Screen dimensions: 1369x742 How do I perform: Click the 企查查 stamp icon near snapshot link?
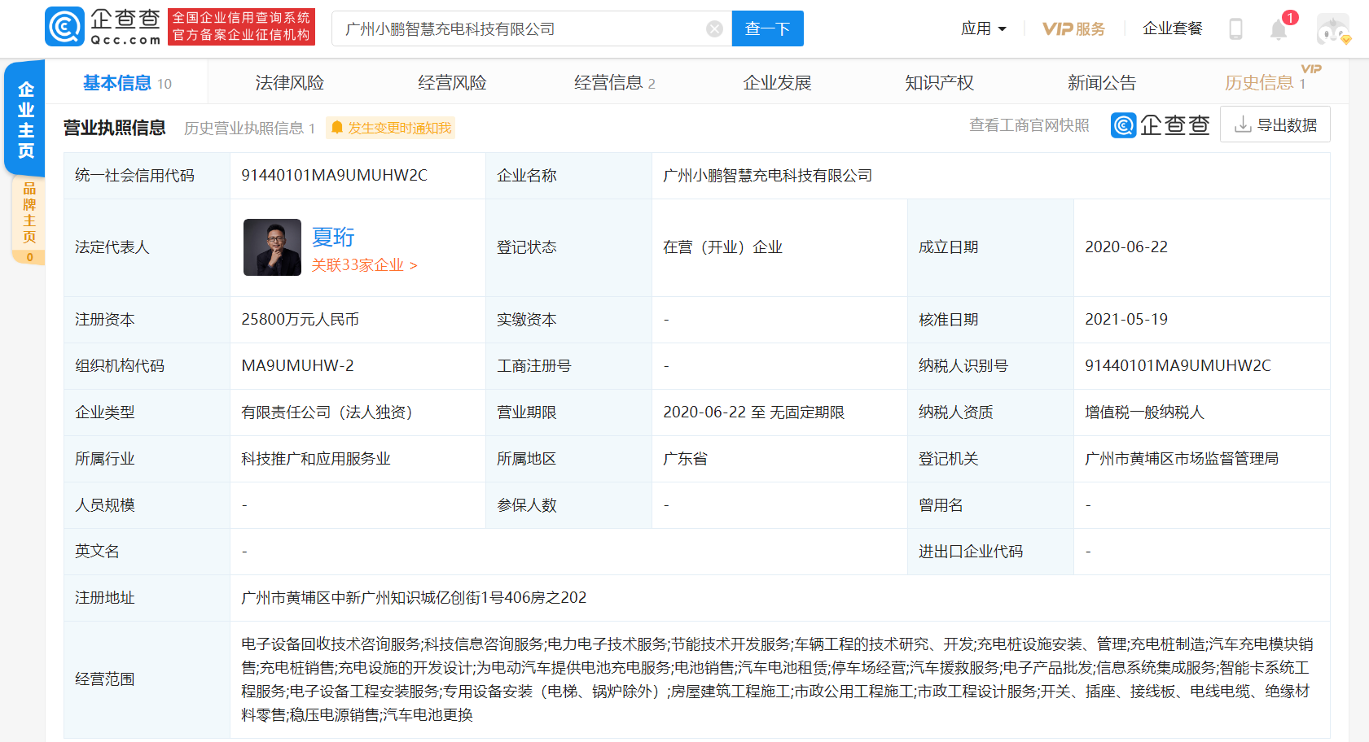(x=1123, y=124)
